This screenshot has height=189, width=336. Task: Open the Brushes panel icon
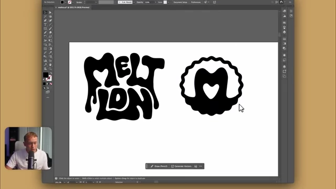(285, 27)
